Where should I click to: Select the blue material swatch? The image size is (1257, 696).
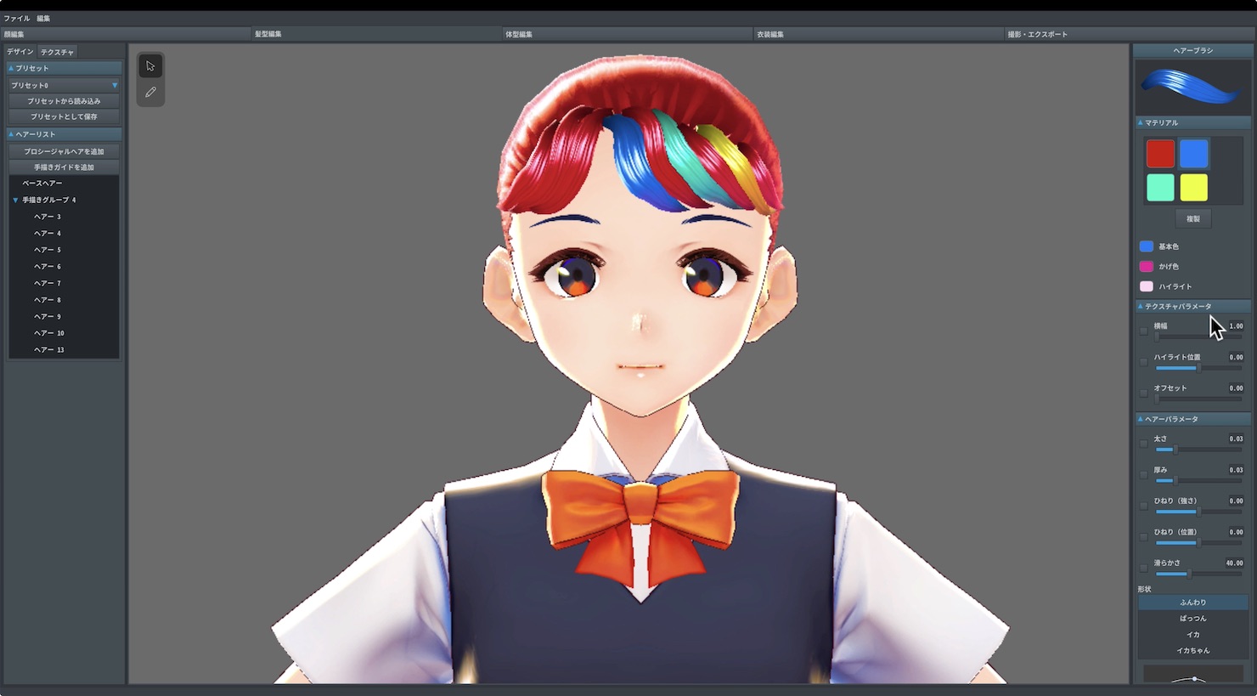[1193, 154]
